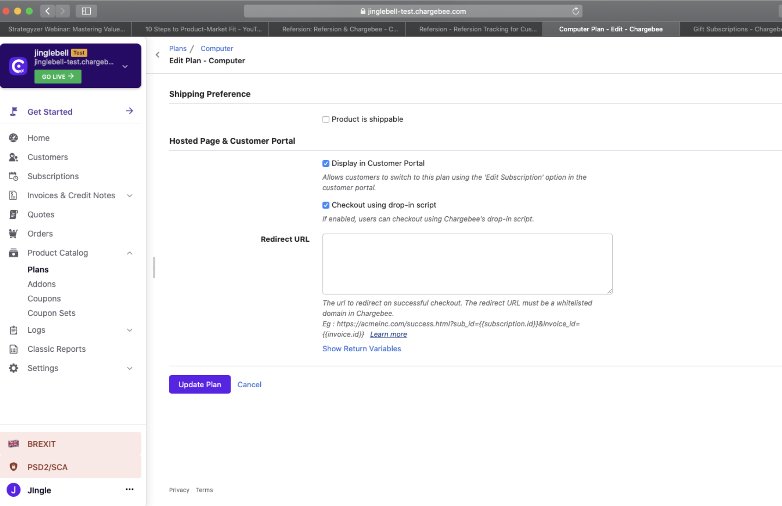Reload page using browser refresh icon

[575, 11]
